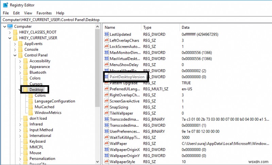Select the Desktop key in tree
272x165 pixels.
pos(36,90)
